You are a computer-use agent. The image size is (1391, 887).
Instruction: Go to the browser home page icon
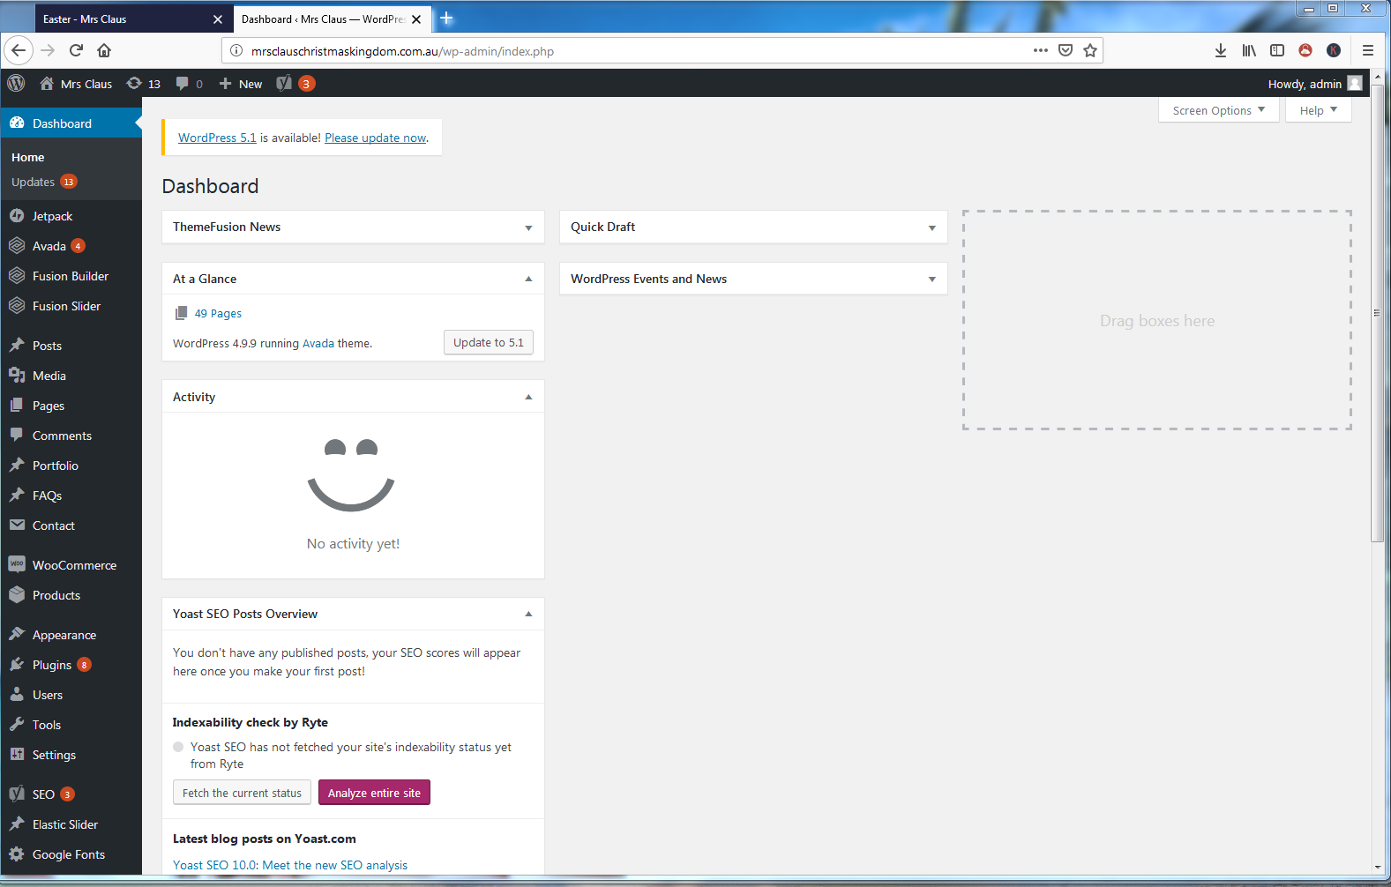click(x=104, y=51)
